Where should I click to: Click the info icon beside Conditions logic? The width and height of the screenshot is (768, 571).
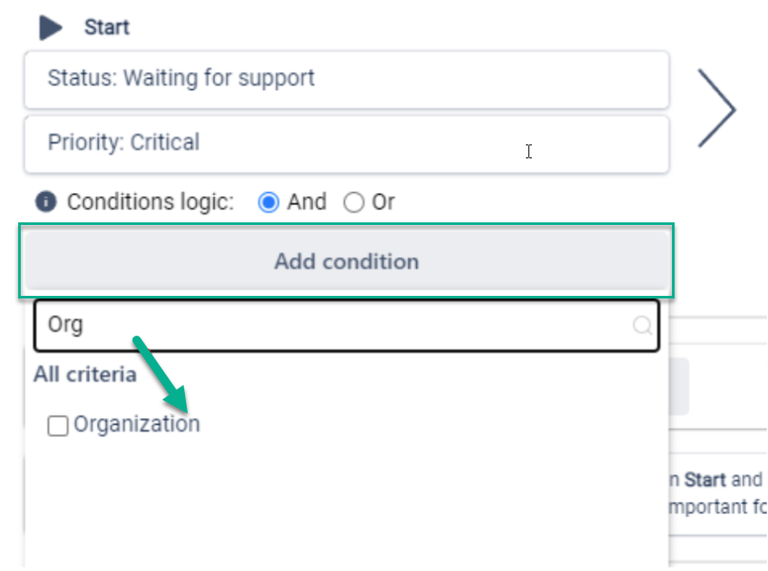click(45, 202)
